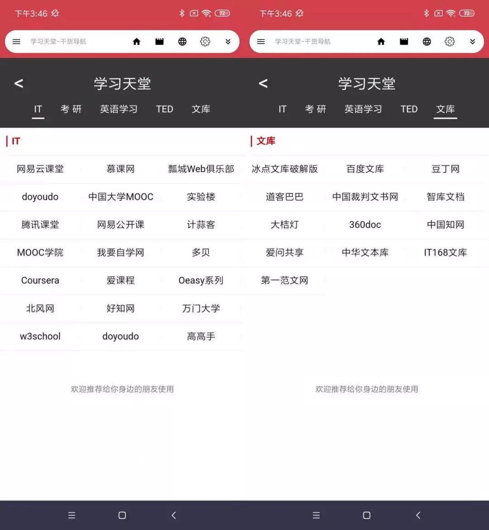Open settings gear in the left browser bar

(x=205, y=42)
